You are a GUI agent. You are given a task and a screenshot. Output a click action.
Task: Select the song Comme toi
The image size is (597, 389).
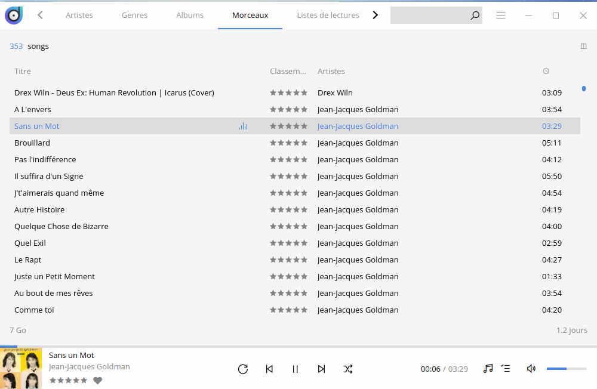point(34,310)
